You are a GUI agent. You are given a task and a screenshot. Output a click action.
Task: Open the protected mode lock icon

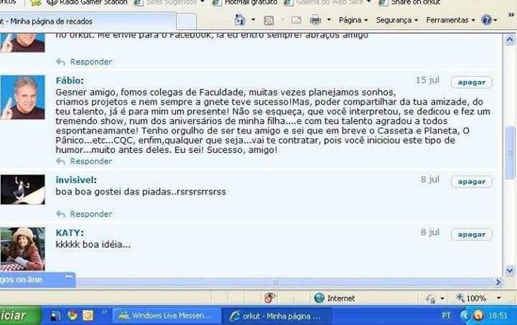point(431,298)
